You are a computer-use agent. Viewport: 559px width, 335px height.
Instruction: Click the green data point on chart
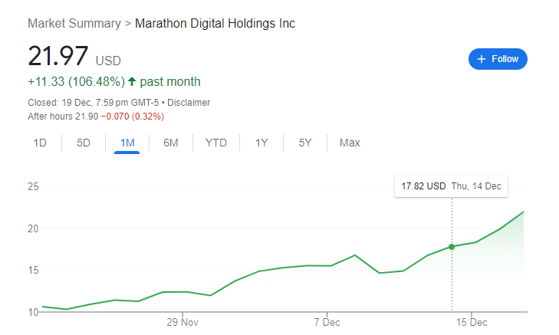(452, 246)
